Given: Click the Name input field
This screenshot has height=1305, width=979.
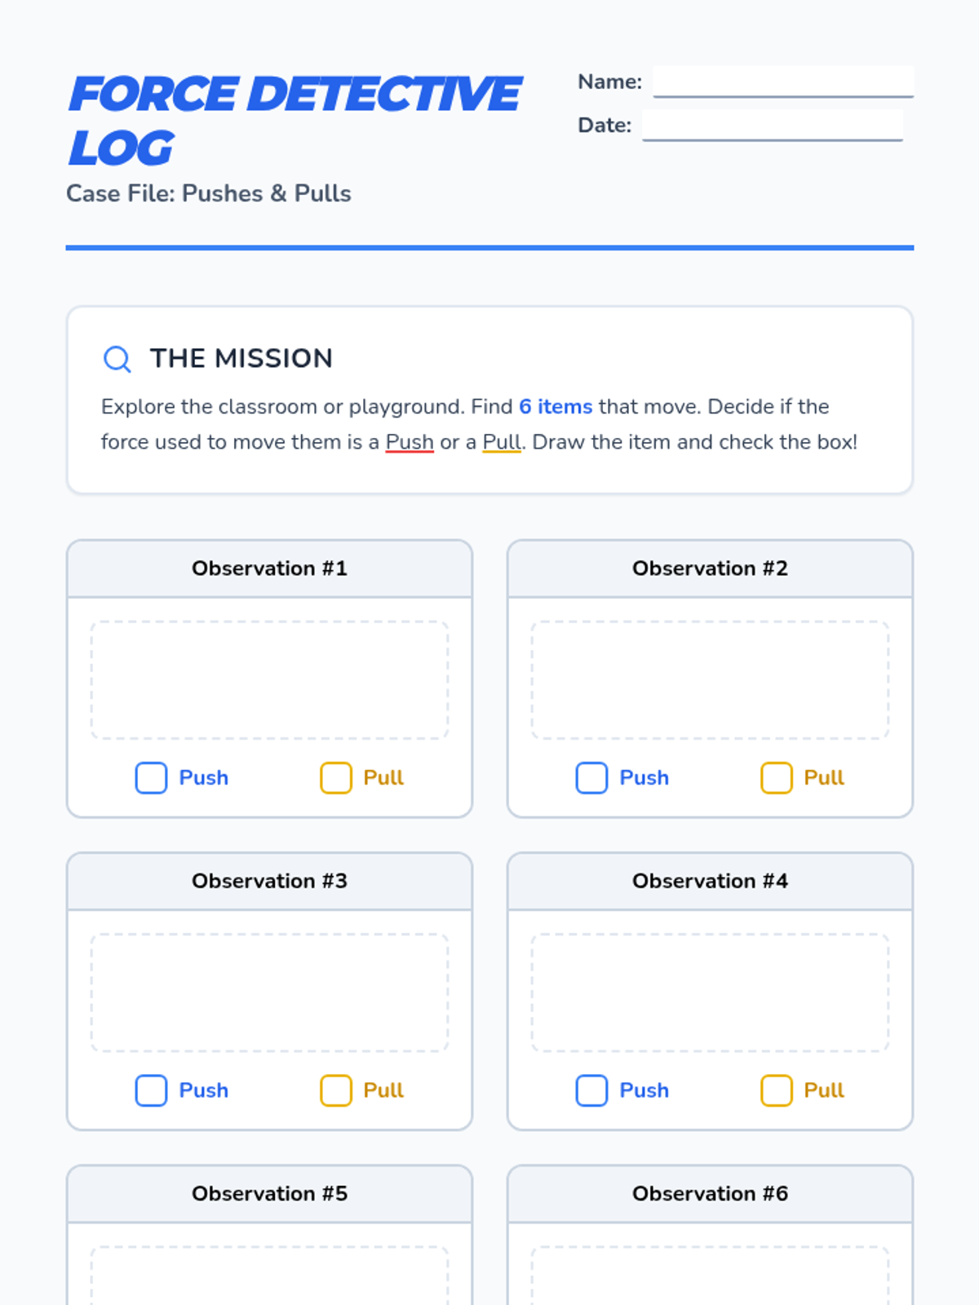Looking at the screenshot, I should point(782,82).
